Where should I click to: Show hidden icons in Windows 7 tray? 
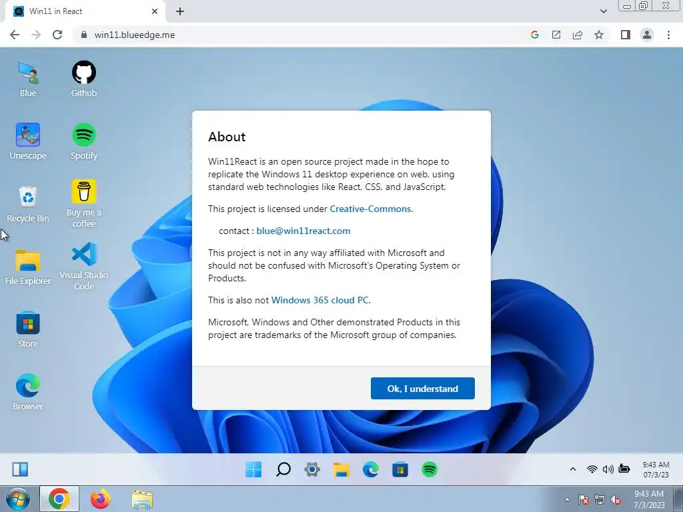pos(567,499)
